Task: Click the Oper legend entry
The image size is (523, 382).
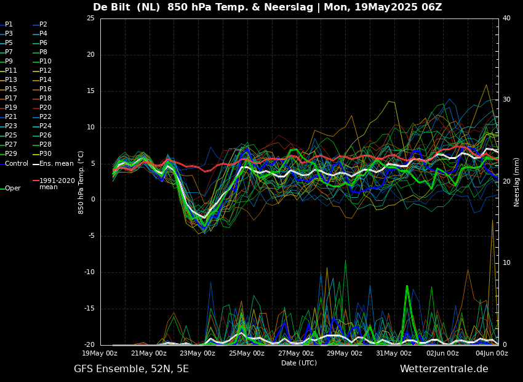Action: (x=12, y=189)
